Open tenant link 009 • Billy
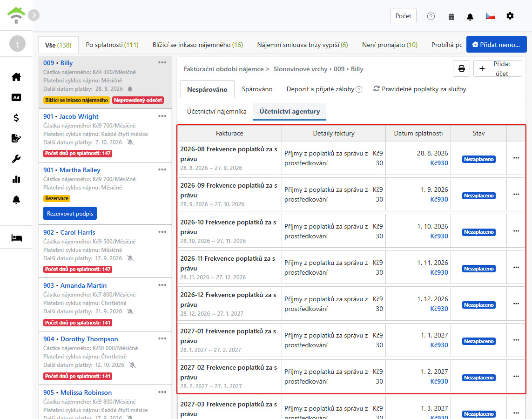532x419 pixels. click(58, 63)
